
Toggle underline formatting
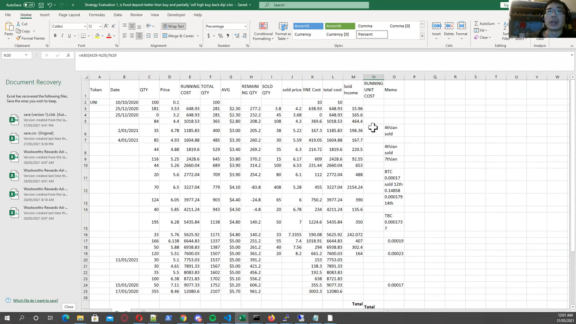(69, 36)
